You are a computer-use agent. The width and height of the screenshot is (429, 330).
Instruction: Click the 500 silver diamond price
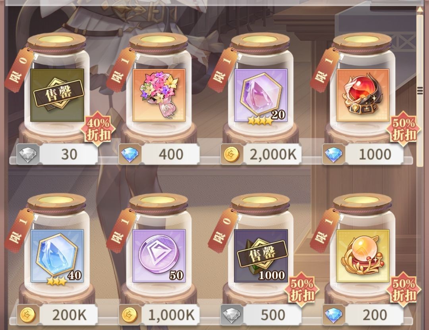point(261,315)
